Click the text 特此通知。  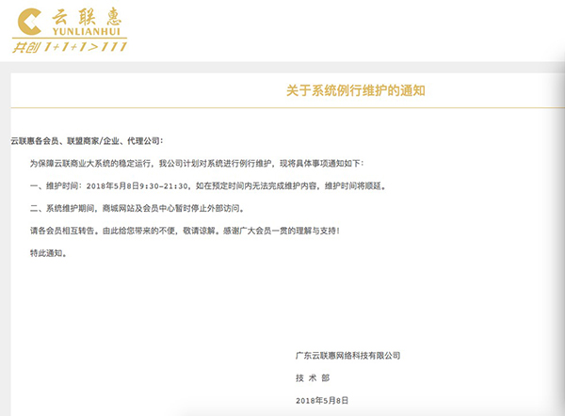click(48, 253)
